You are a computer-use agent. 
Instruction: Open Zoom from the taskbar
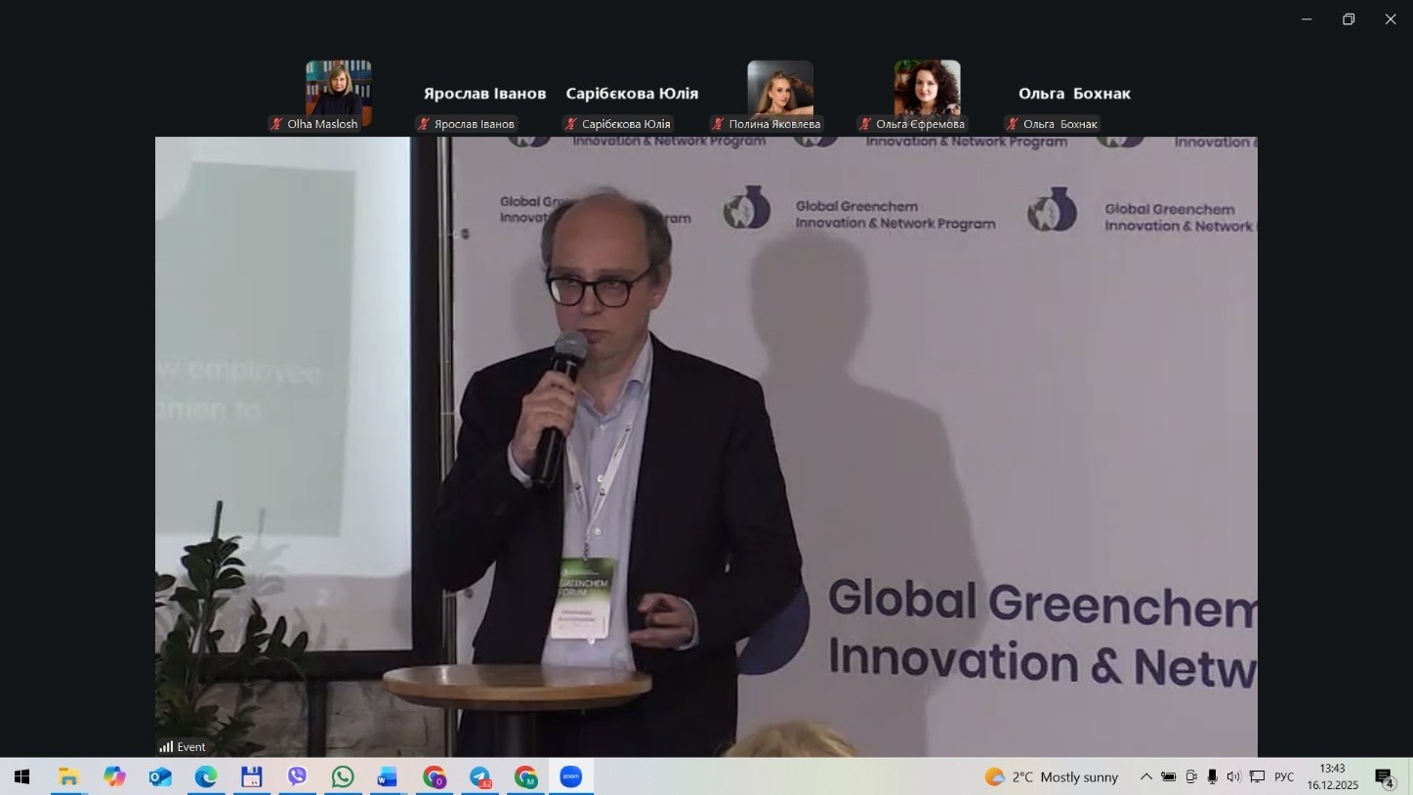pos(571,777)
